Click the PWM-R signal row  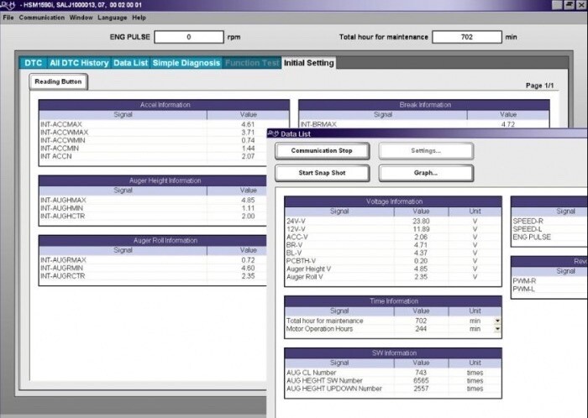coord(549,281)
